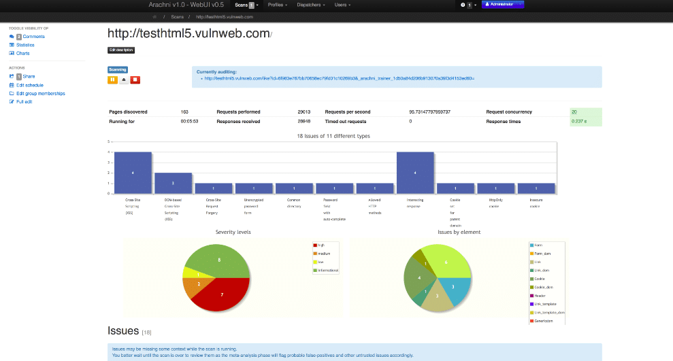The image size is (673, 361).
Task: Click the green informational severity pie slice
Action: click(219, 260)
